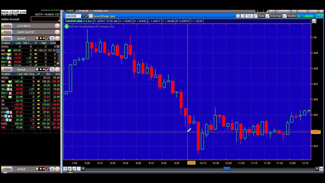Image resolution: width=325 pixels, height=183 pixels.
Task: Open the gear settings of the first watchlist
Action: tap(37, 38)
